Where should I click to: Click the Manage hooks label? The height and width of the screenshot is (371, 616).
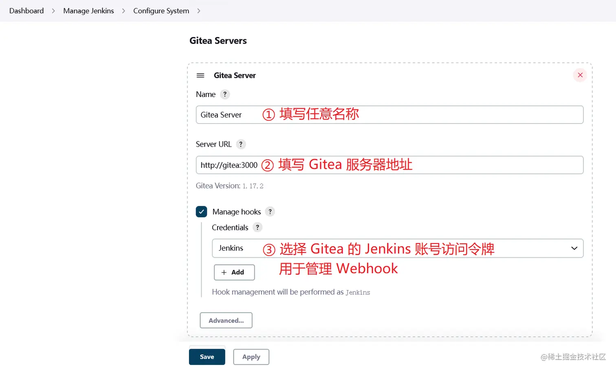237,212
